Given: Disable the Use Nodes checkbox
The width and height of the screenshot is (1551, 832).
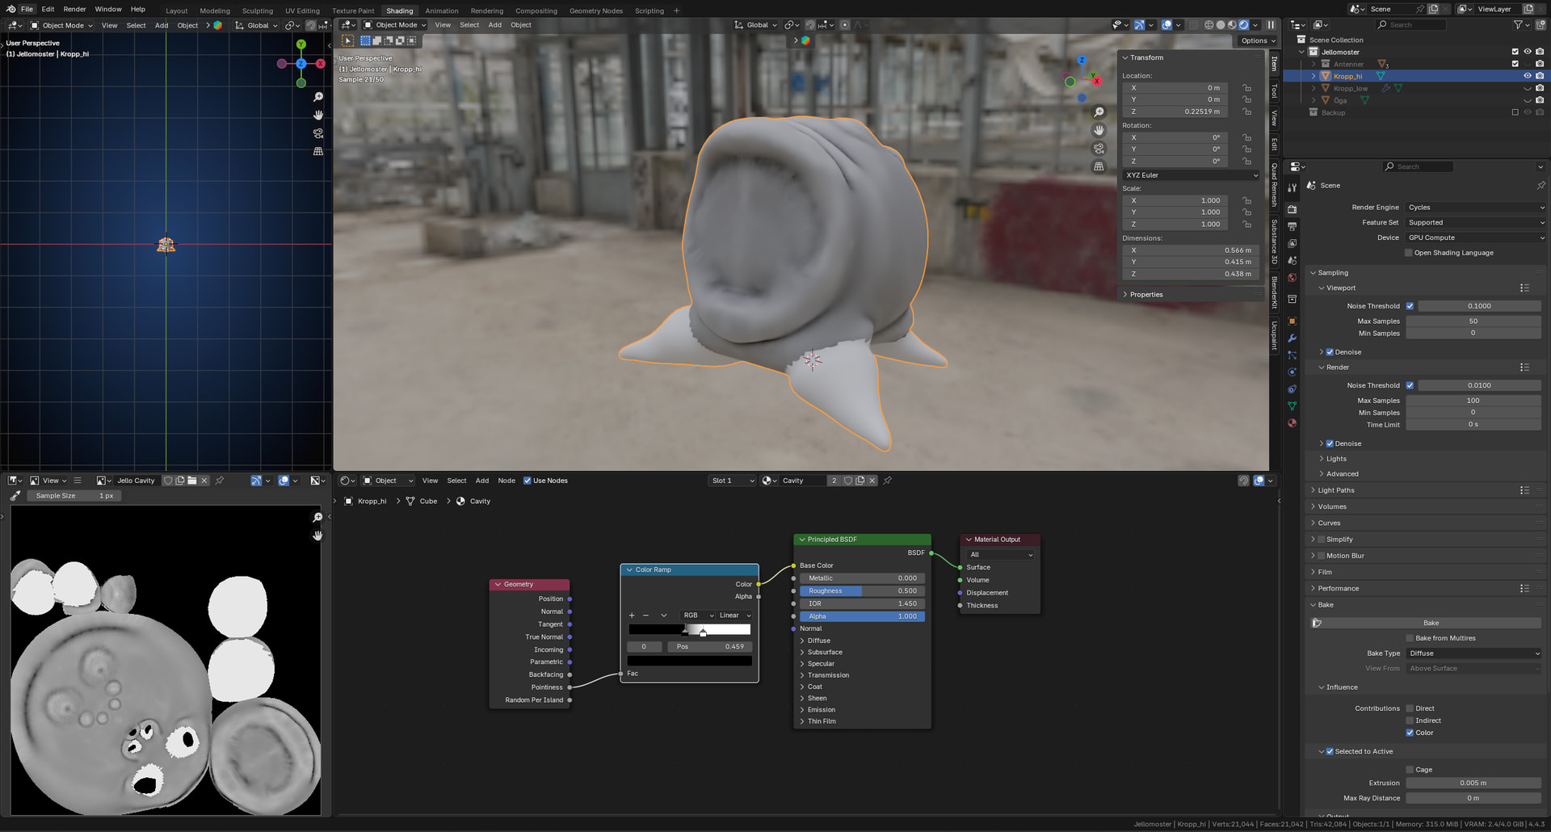Looking at the screenshot, I should click(528, 481).
